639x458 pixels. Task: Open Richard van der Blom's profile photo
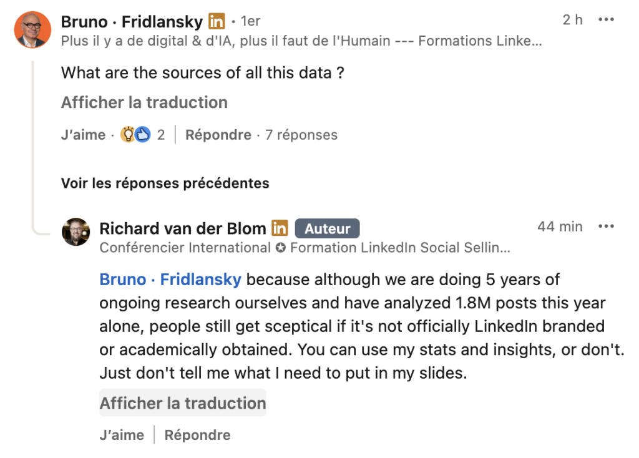(76, 232)
